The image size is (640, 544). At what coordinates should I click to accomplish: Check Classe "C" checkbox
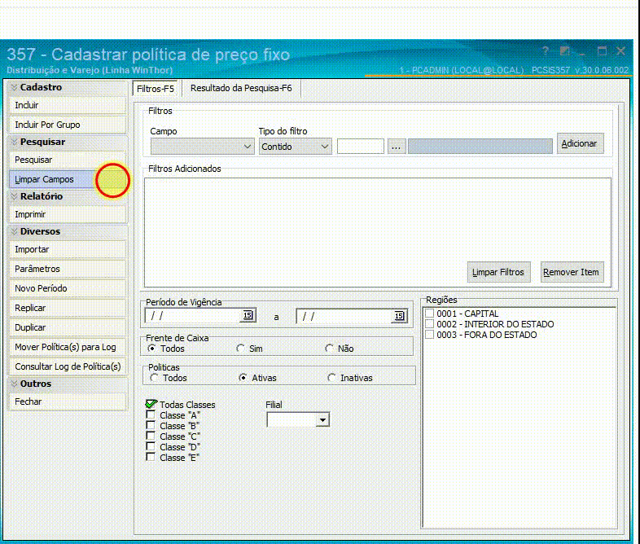151,436
